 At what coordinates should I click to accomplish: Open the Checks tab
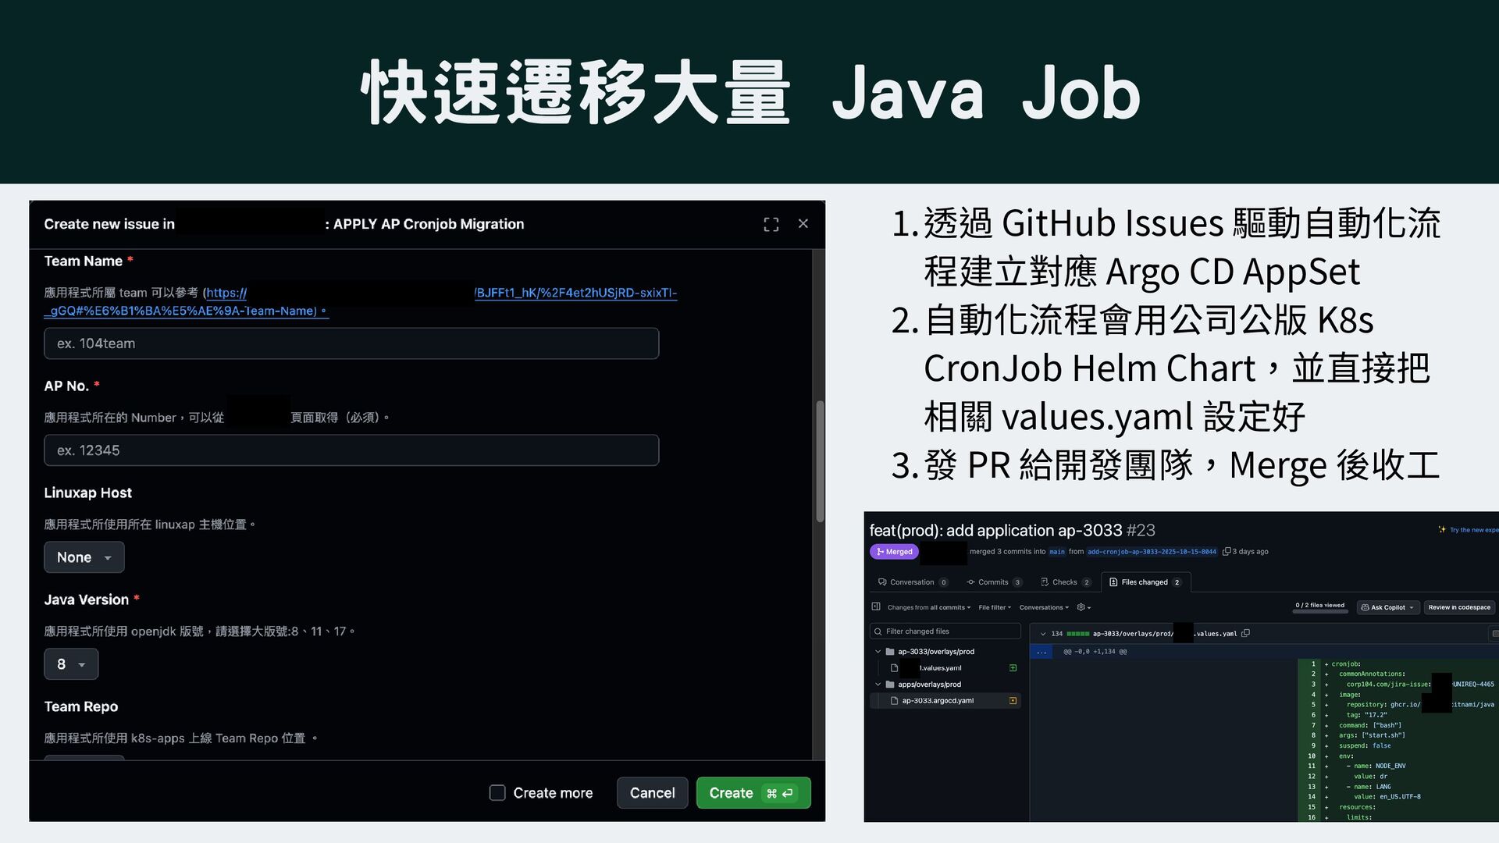point(1063,582)
